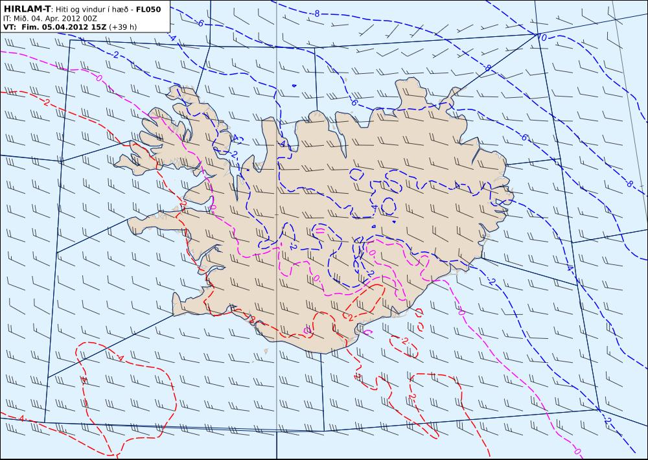Click the HIRLAM-T title text
This screenshot has height=460, width=648.
tap(26, 9)
